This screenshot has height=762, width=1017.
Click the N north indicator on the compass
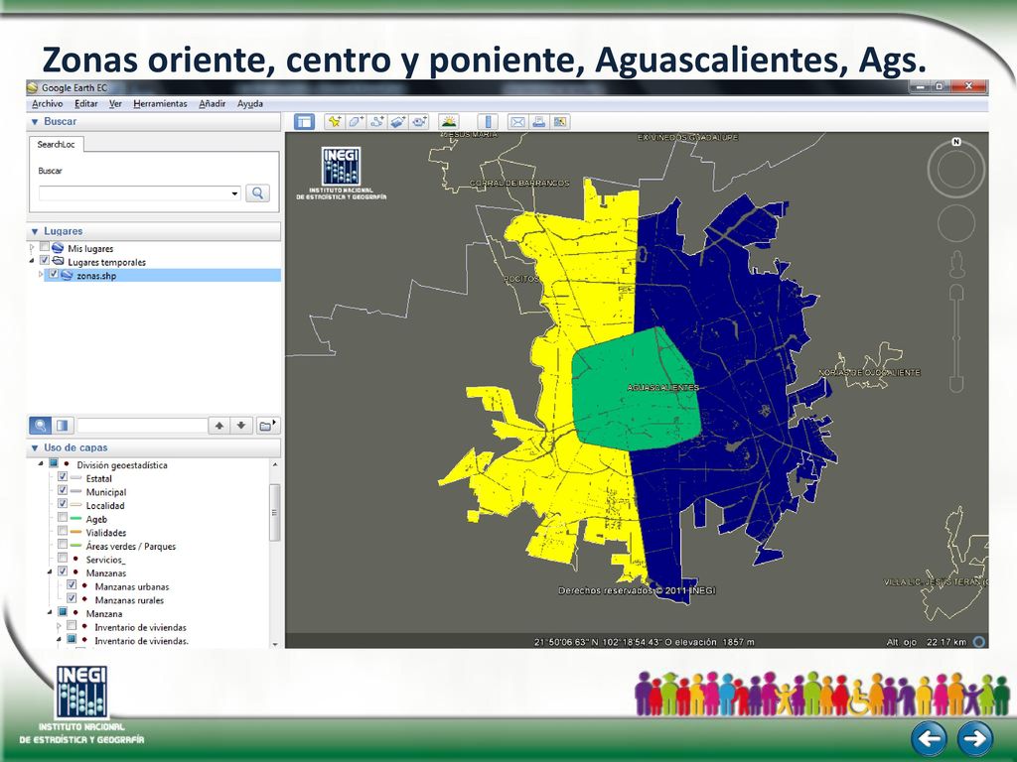pyautogui.click(x=956, y=142)
